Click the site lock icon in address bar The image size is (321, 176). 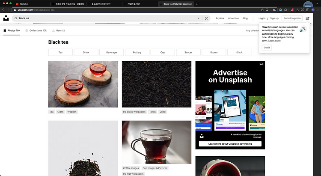15,9
